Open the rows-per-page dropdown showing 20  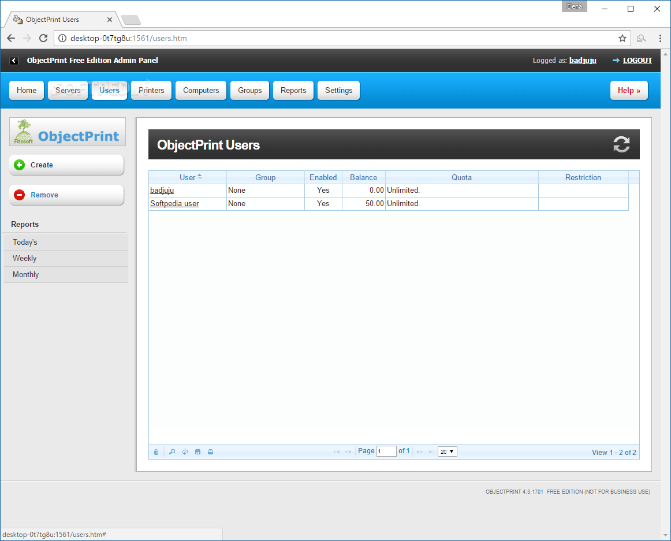[x=447, y=452]
